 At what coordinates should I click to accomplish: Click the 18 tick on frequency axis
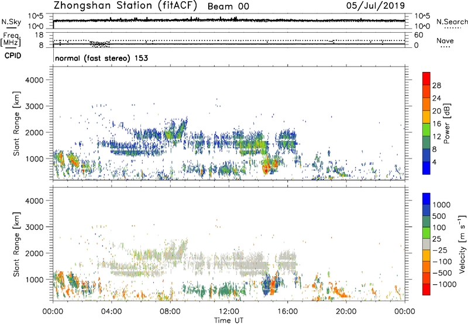click(39, 35)
